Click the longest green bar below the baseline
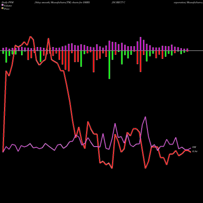This screenshot has height=203, width=203. [x=109, y=65]
